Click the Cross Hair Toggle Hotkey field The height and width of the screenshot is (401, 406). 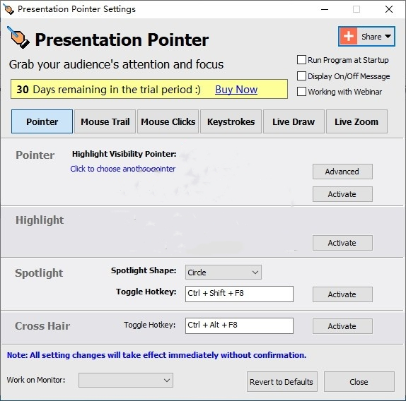pyautogui.click(x=239, y=325)
